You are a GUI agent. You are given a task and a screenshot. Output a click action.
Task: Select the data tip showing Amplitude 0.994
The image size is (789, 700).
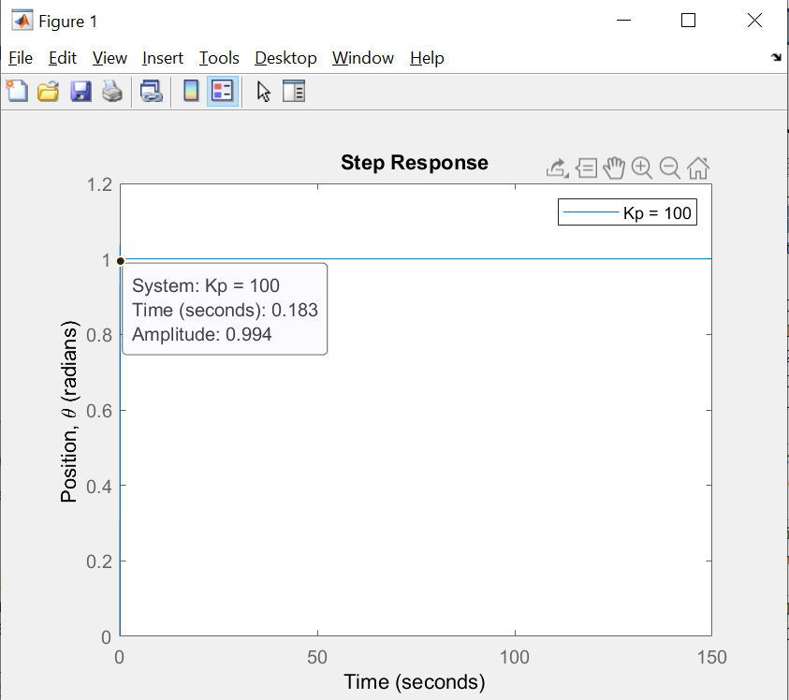tap(224, 309)
